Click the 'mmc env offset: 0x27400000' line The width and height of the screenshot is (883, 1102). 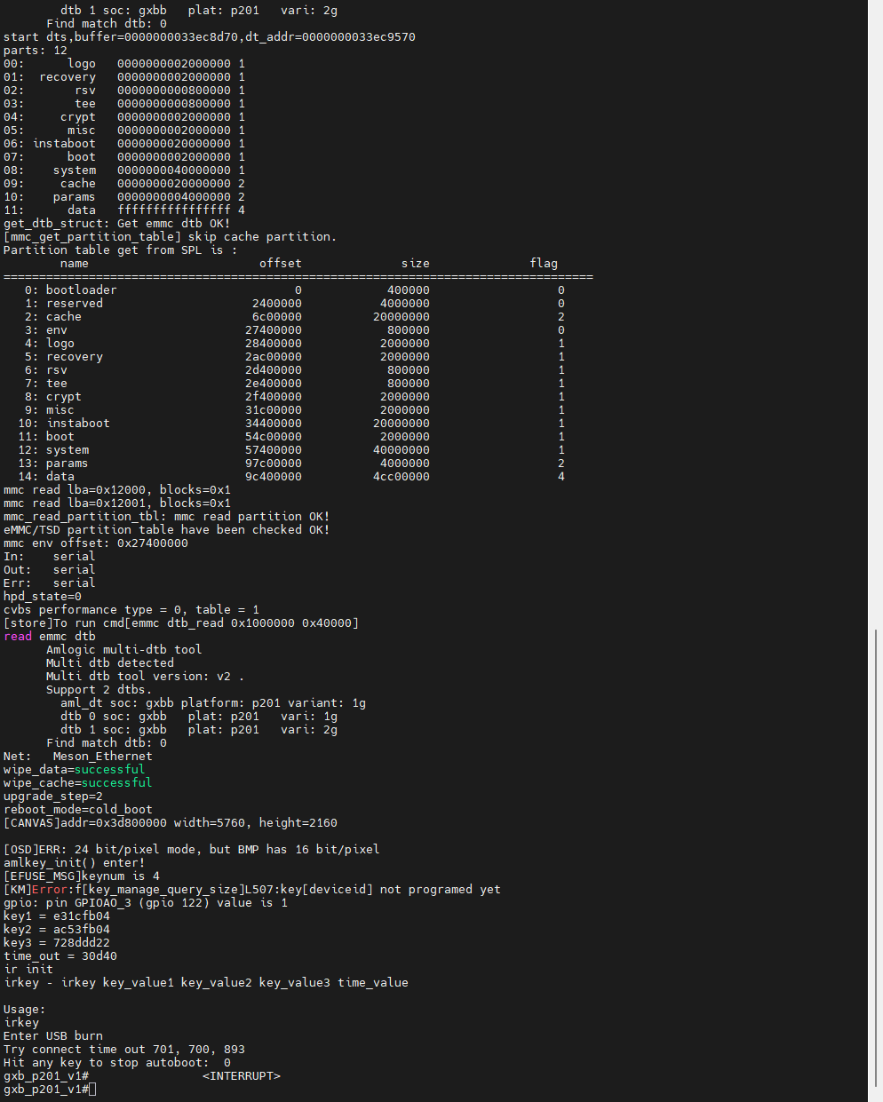96,543
